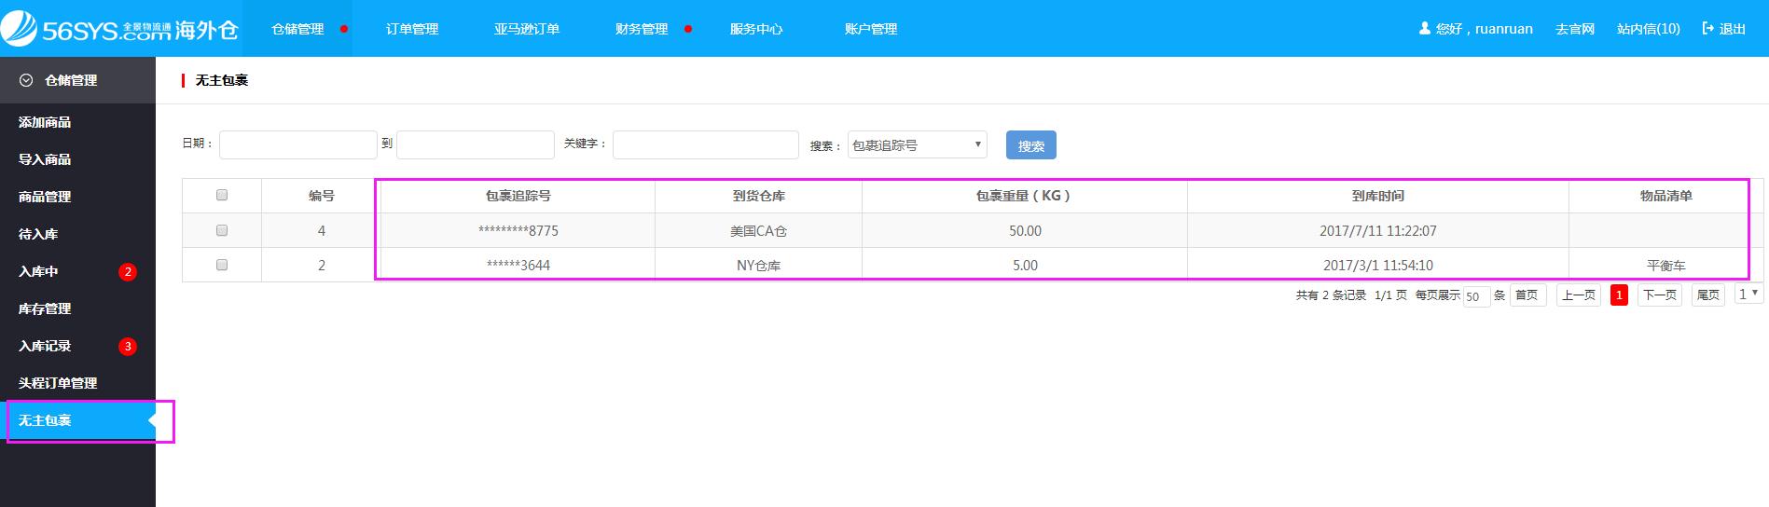This screenshot has width=1769, height=507.
Task: Open the 包裹追踪号 search type dropdown
Action: point(917,144)
